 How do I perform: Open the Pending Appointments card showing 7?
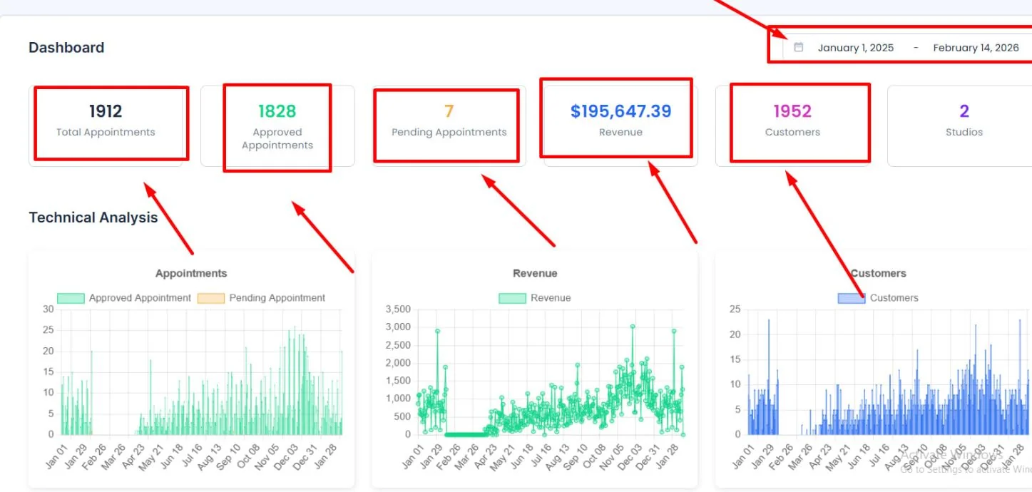(449, 126)
